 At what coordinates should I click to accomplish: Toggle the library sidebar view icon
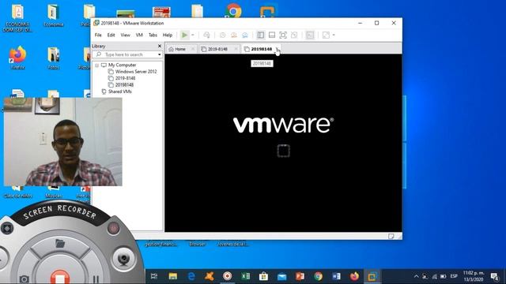tap(261, 35)
